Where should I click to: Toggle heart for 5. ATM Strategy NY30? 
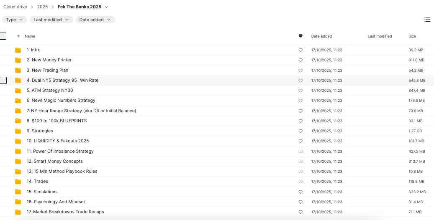[300, 91]
